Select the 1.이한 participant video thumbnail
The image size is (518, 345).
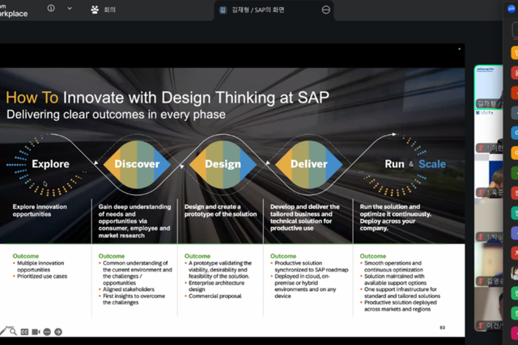489,132
